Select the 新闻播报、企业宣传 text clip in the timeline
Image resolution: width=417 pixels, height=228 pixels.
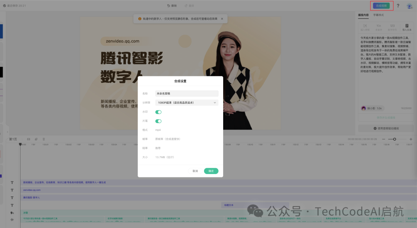(219, 182)
